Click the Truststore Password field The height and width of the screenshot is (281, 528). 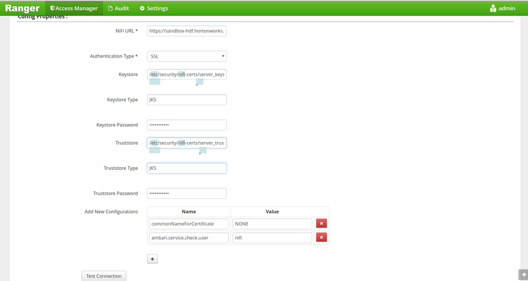coord(187,193)
